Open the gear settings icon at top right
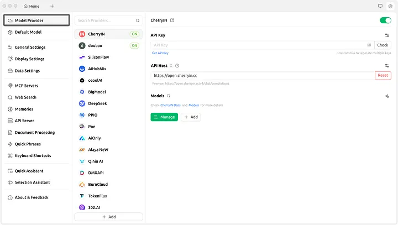The image size is (398, 225). click(x=390, y=6)
